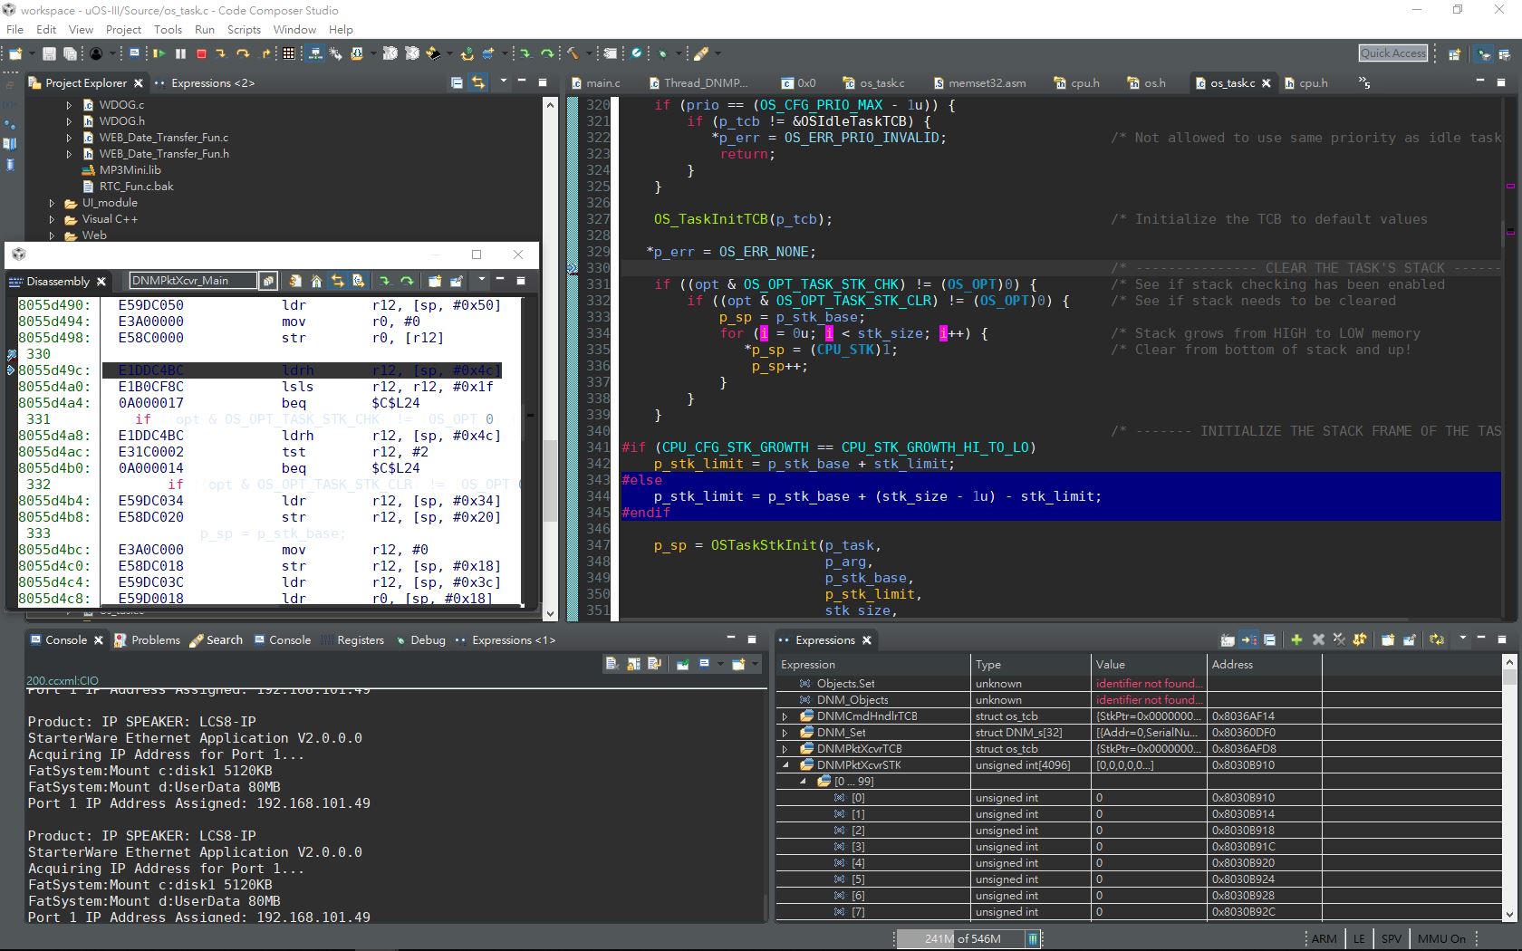Toggle Link with Active Debug Context in Disassembly

point(338,282)
